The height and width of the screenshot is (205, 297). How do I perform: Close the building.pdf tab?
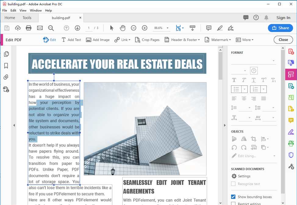point(80,18)
